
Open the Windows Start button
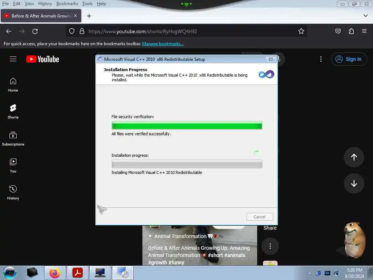pyautogui.click(x=10, y=273)
